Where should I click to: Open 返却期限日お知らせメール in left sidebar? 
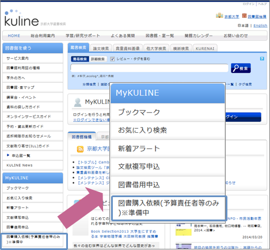[x=33, y=136]
